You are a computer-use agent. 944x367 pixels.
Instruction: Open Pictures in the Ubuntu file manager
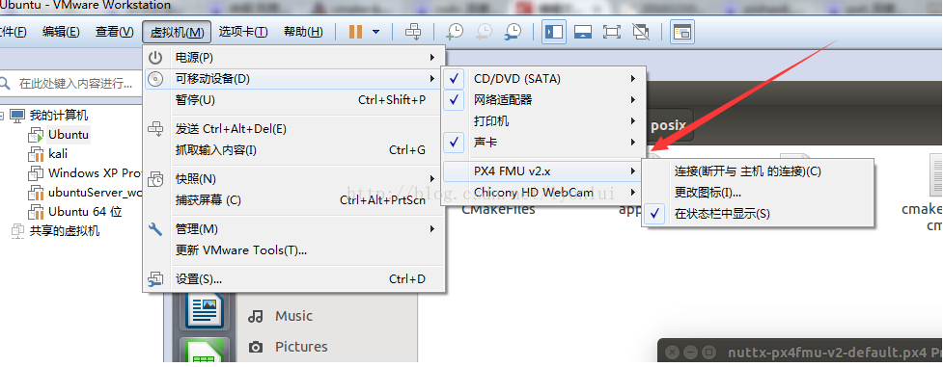[x=301, y=347]
